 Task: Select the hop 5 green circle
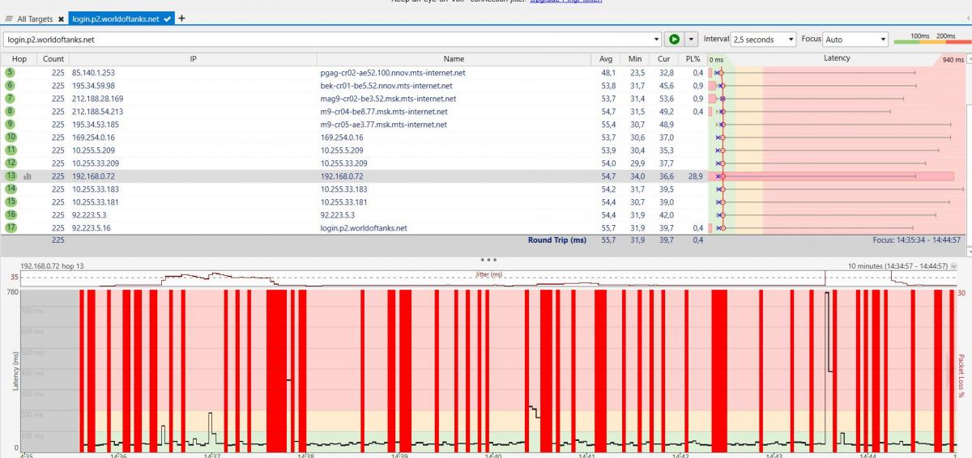coord(11,72)
